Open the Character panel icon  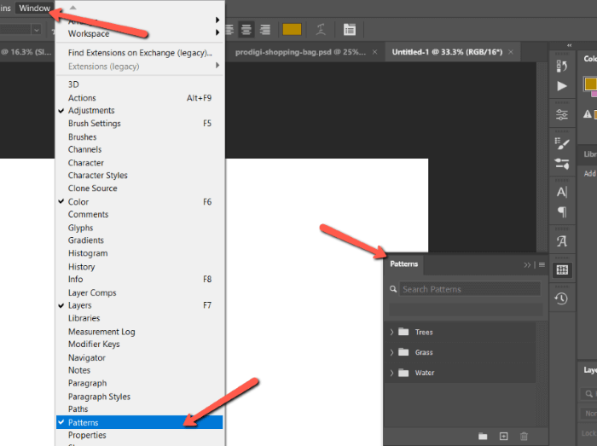(x=561, y=192)
